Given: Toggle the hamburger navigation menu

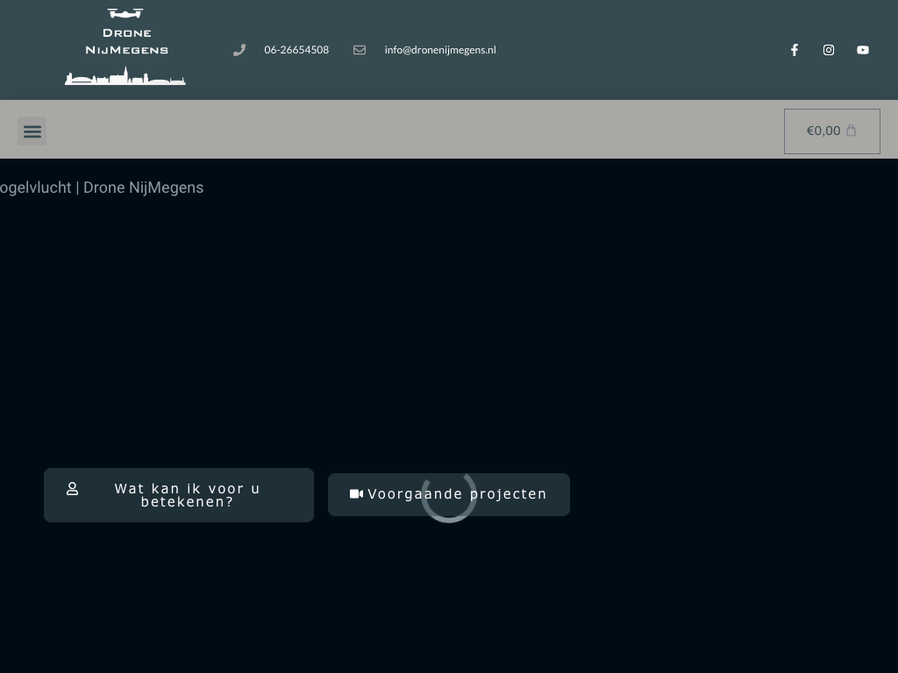Looking at the screenshot, I should point(32,131).
